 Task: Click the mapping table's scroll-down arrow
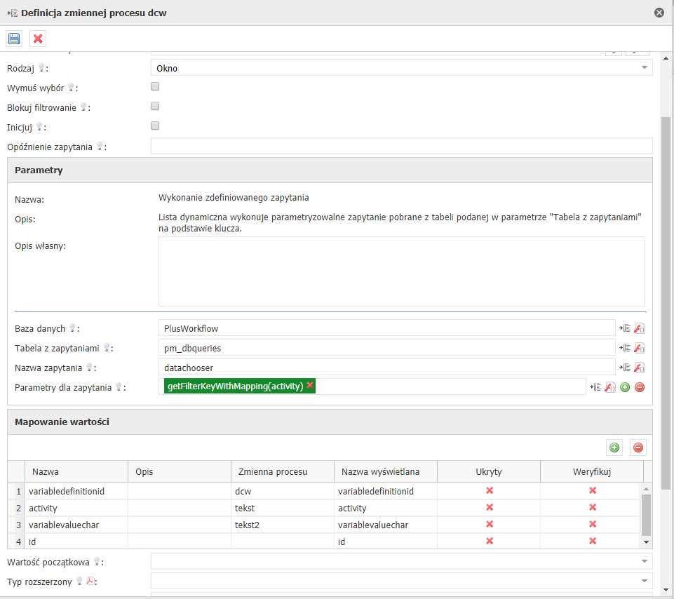coord(646,542)
